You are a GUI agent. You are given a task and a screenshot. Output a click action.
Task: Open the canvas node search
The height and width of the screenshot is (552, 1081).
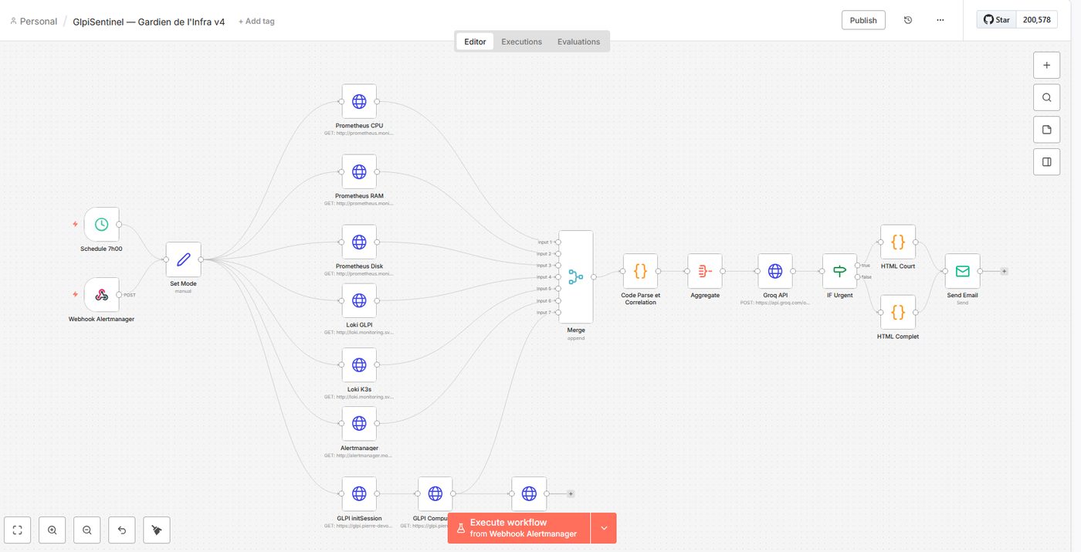(1046, 97)
